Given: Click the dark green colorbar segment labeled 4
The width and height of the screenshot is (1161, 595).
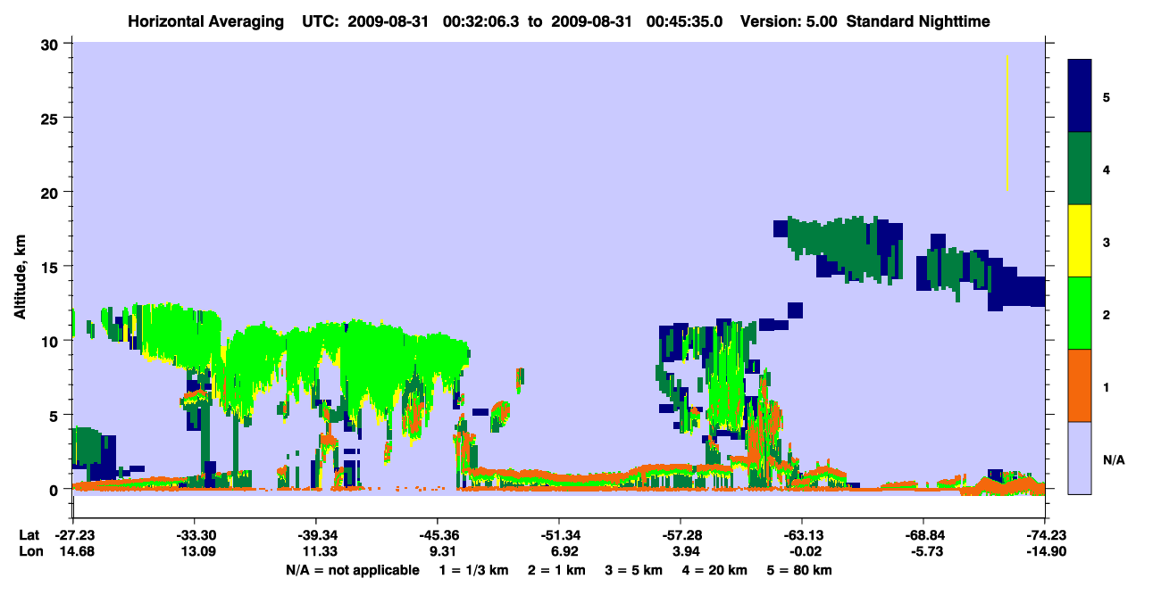Looking at the screenshot, I should coord(1080,169).
